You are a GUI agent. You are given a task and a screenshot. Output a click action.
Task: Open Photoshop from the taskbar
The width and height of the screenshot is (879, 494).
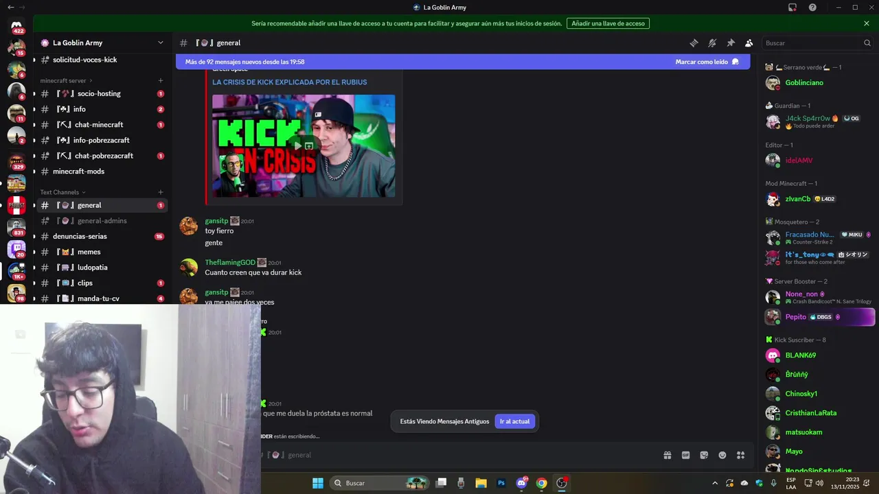tap(501, 483)
